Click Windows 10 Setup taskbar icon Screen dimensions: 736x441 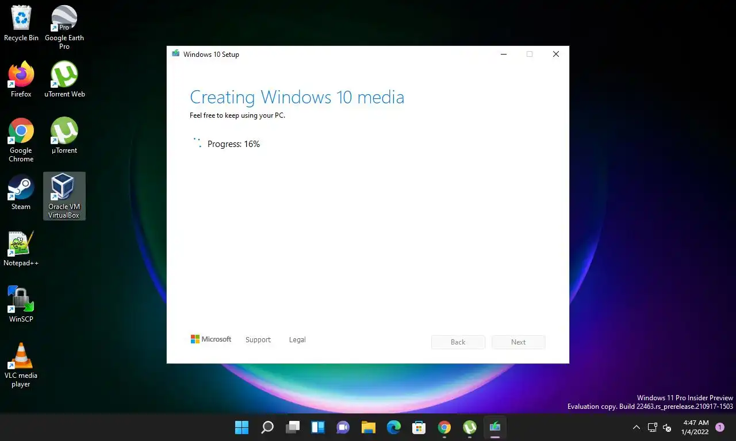[x=495, y=427]
